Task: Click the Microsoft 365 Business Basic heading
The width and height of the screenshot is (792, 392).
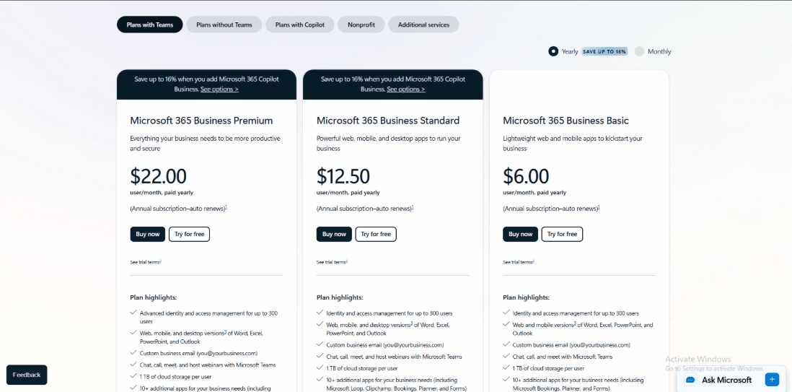Action: click(x=566, y=121)
